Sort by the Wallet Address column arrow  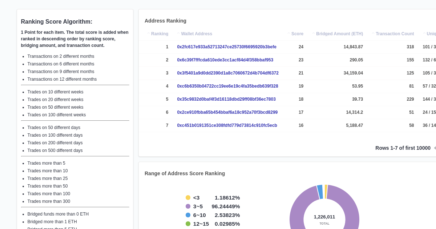(x=179, y=33)
